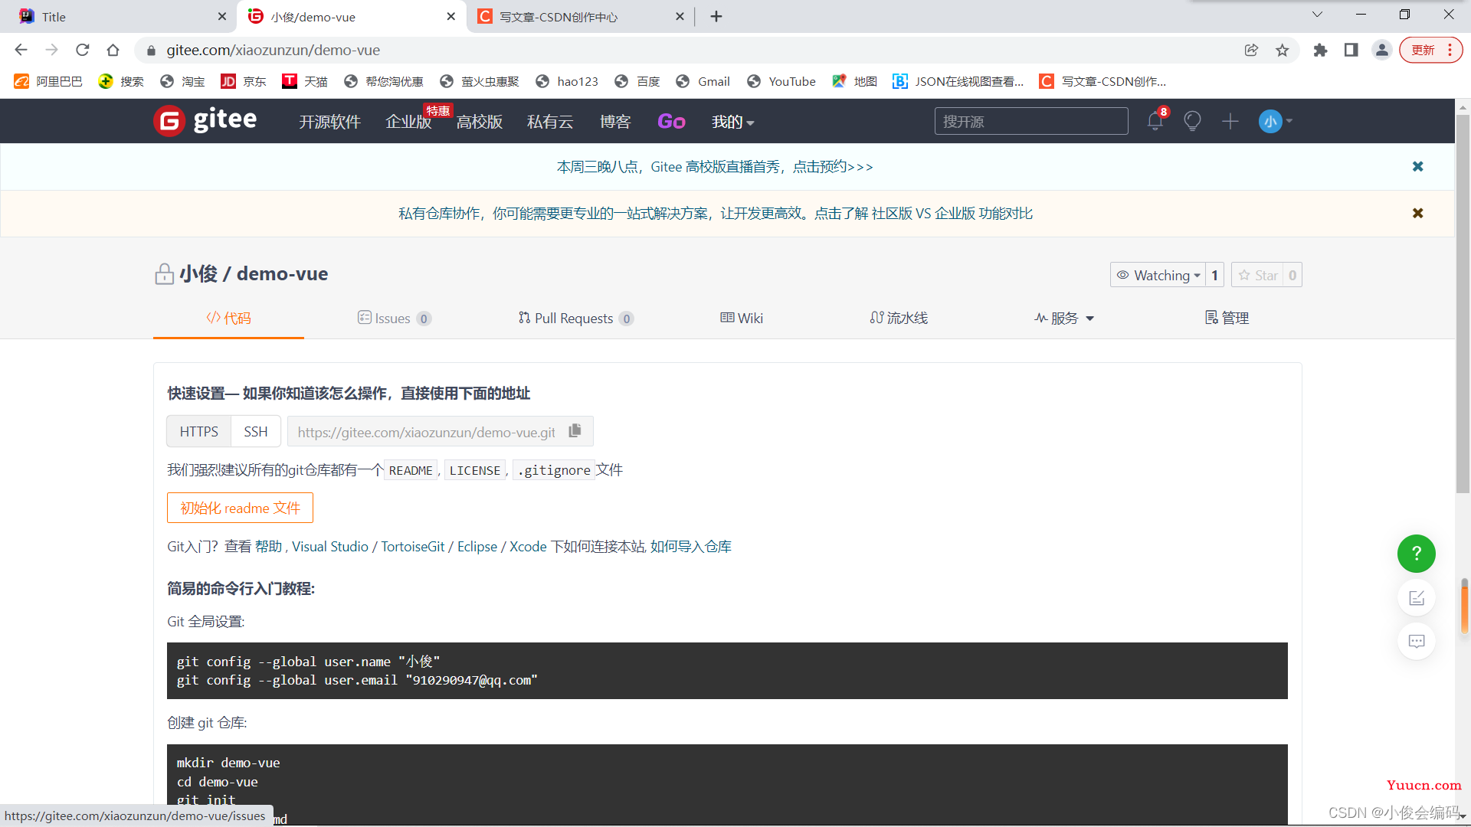
Task: Open the Issues tab
Action: pyautogui.click(x=394, y=318)
